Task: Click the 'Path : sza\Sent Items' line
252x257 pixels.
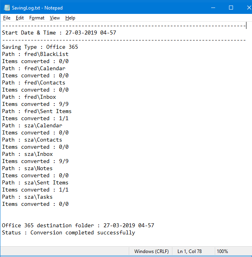Action: coord(35,182)
